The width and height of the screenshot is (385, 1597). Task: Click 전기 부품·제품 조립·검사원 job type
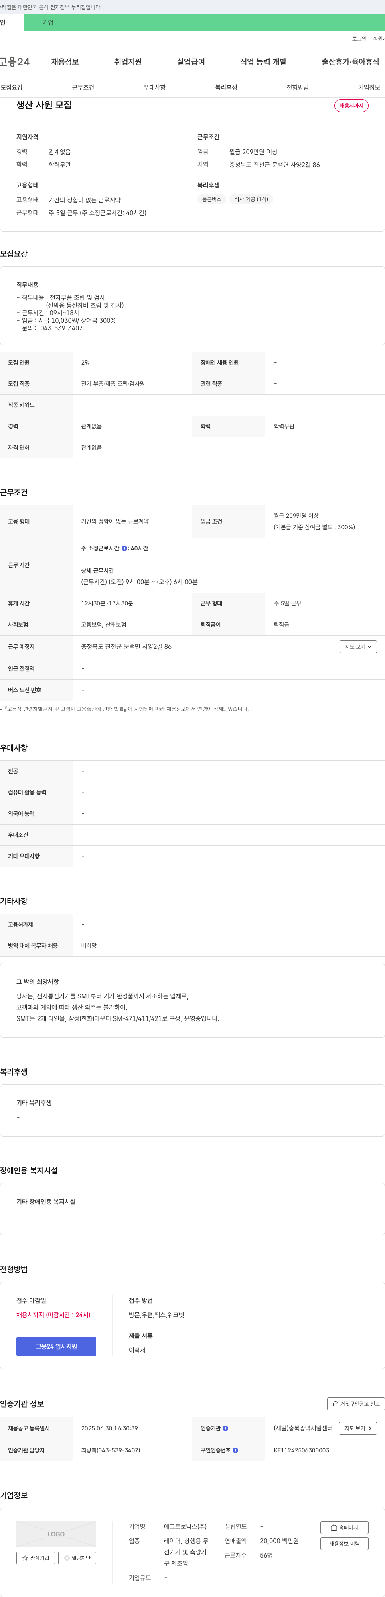point(113,384)
